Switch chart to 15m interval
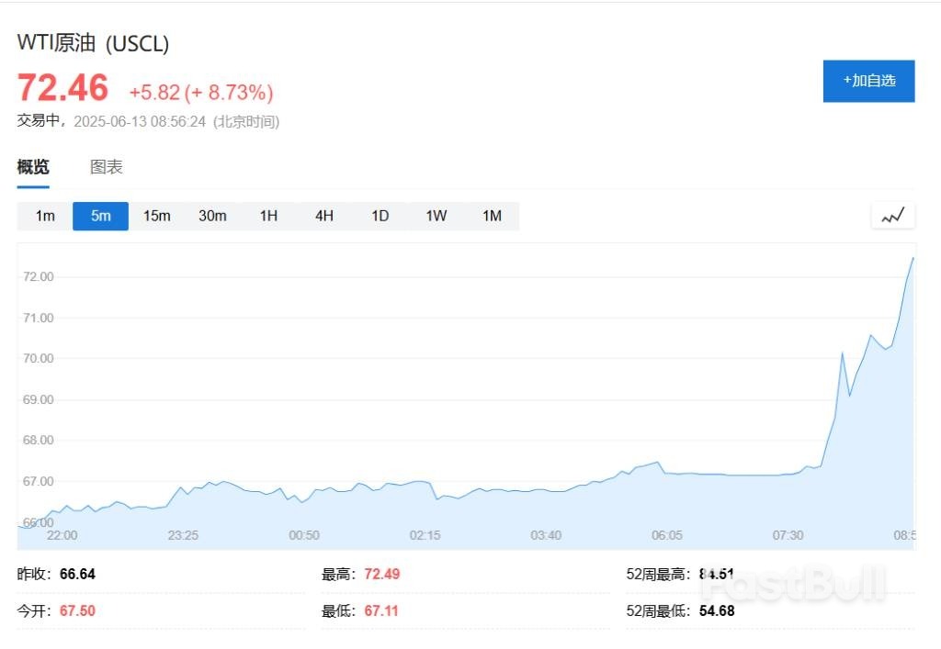This screenshot has width=941, height=649. pos(156,217)
